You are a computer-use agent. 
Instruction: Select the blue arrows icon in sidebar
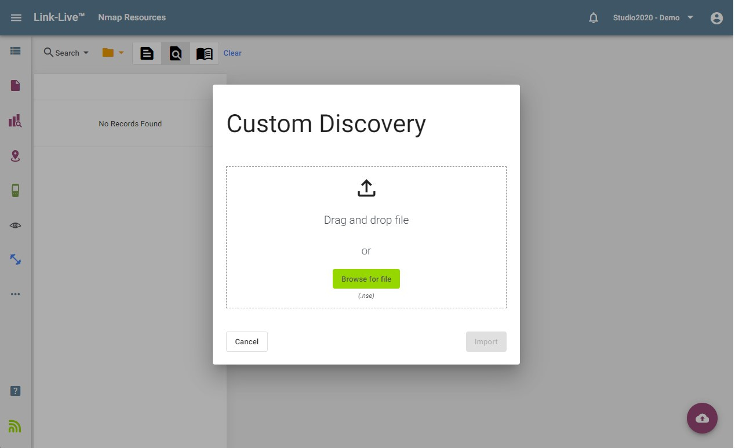click(15, 259)
